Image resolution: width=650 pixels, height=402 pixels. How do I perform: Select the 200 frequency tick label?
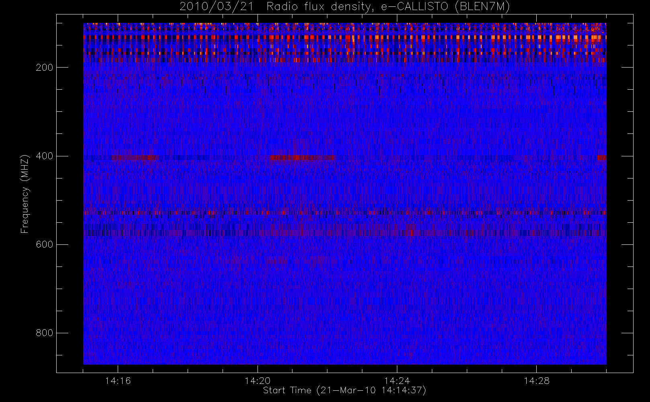[45, 68]
